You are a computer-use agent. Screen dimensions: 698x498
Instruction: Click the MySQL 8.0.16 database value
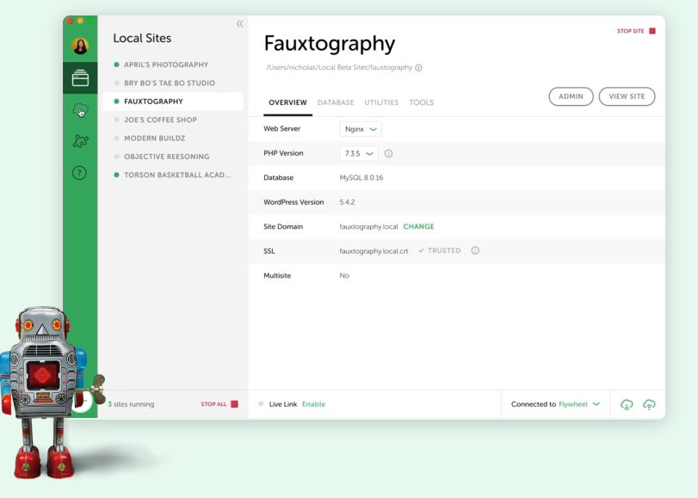[x=361, y=177]
